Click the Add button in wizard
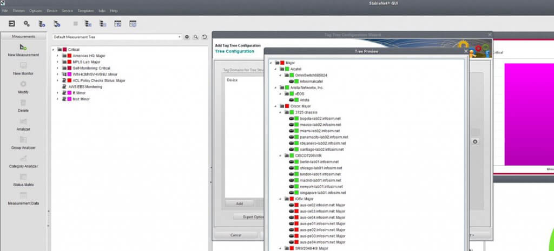Image resolution: width=554 pixels, height=251 pixels. point(239,203)
